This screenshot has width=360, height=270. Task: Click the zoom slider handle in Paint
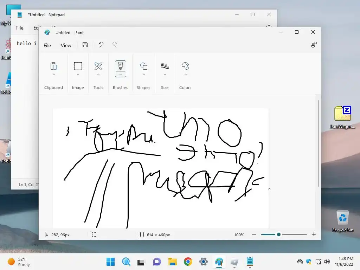pos(279,234)
